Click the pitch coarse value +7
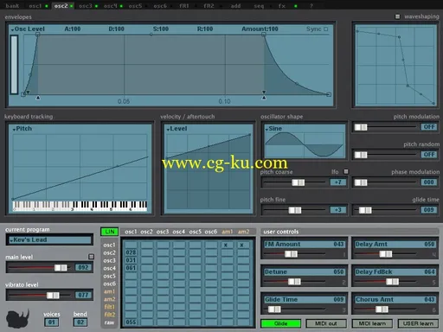 click(338, 182)
